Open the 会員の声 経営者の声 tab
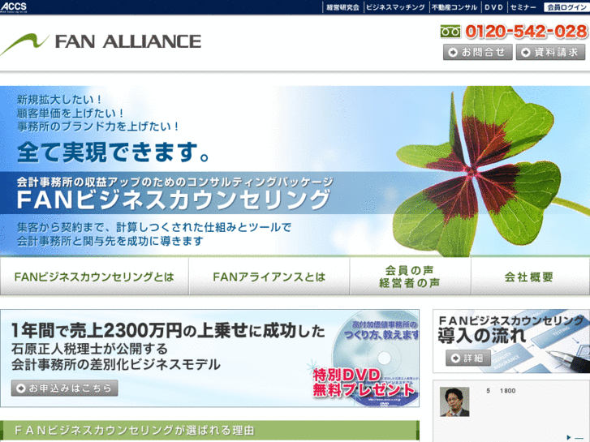 coord(410,277)
